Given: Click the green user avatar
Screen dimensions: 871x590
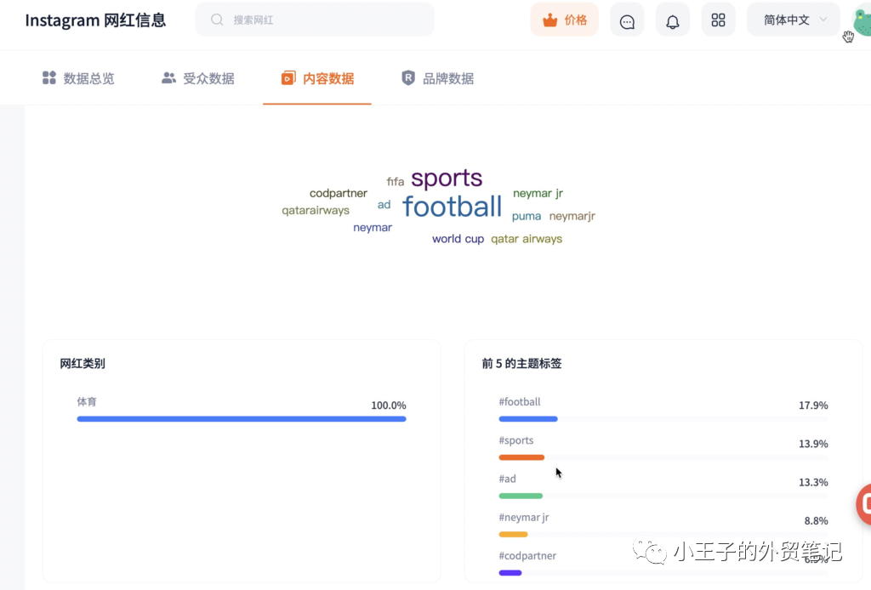Looking at the screenshot, I should 862,21.
